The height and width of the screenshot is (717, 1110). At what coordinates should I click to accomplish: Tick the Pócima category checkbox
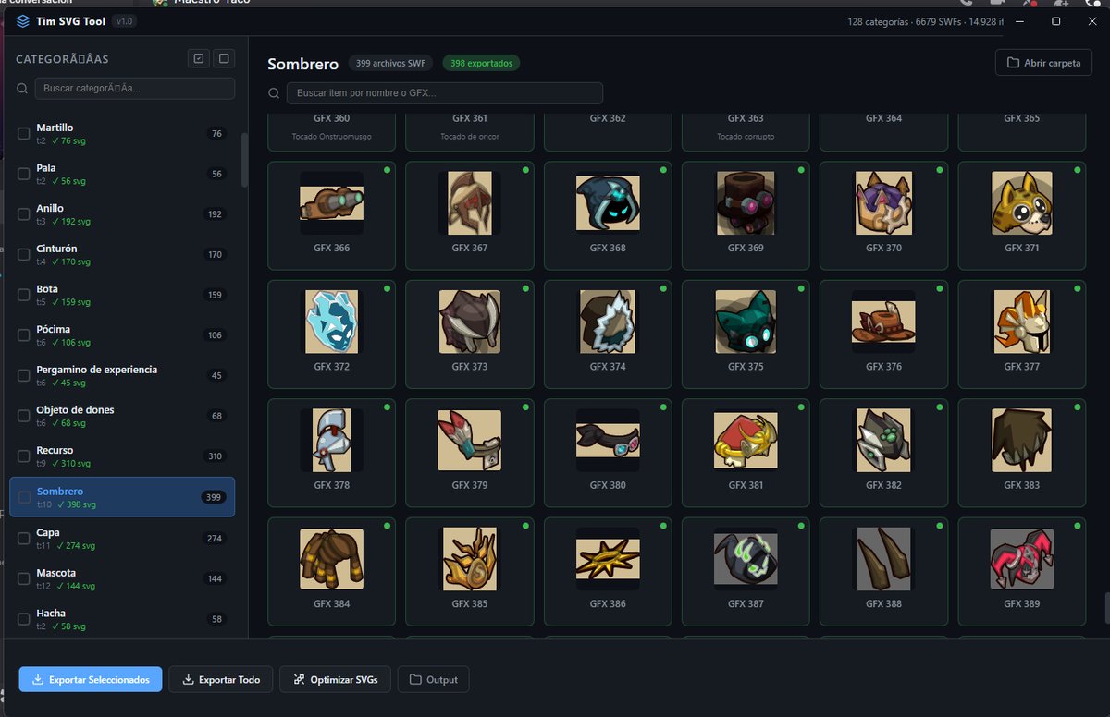[24, 335]
